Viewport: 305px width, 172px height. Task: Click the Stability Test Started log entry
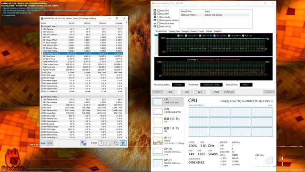click(215, 15)
